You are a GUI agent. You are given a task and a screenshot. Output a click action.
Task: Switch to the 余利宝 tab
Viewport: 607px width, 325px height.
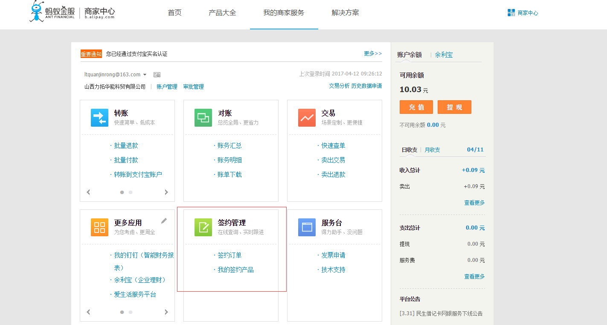coord(444,55)
